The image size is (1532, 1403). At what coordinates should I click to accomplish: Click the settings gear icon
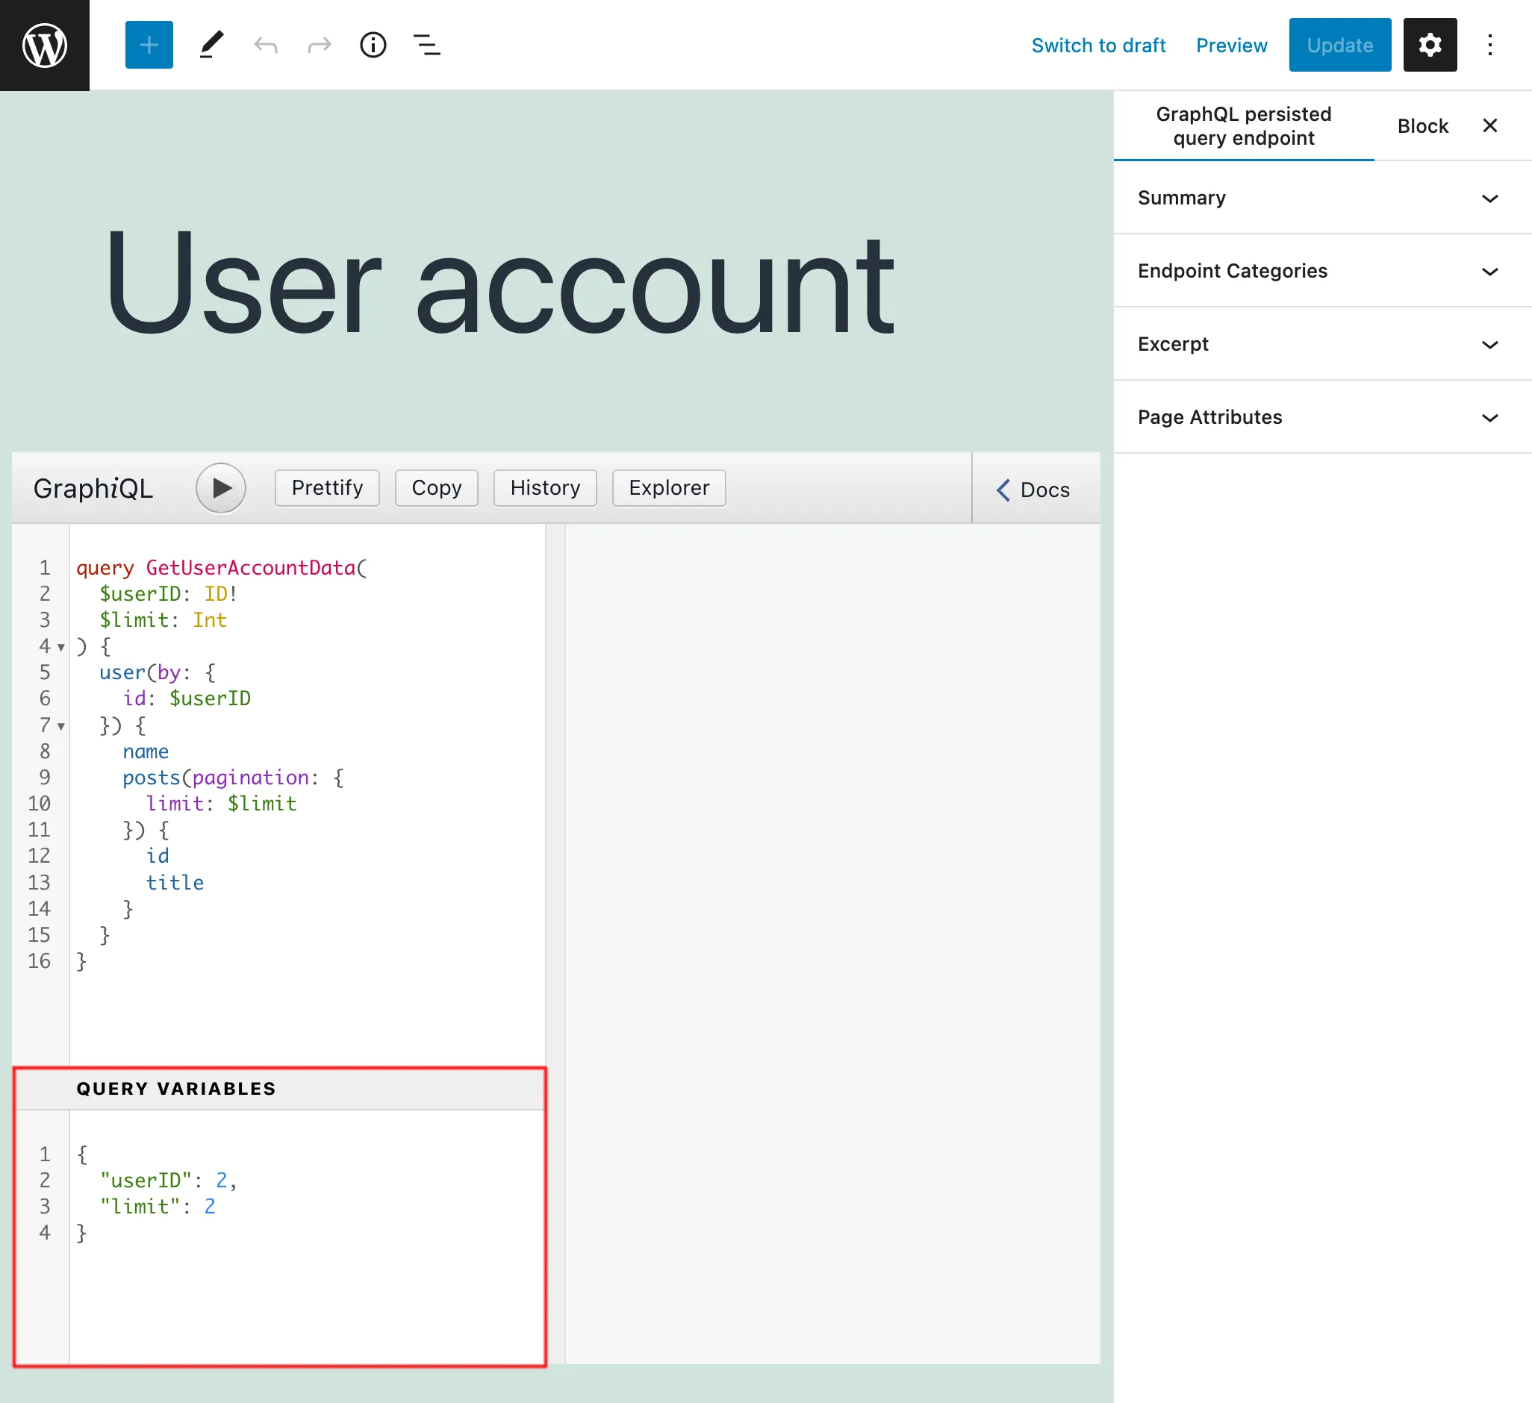pyautogui.click(x=1430, y=44)
